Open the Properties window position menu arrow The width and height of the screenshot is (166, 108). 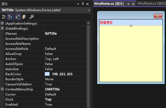pos(78,4)
